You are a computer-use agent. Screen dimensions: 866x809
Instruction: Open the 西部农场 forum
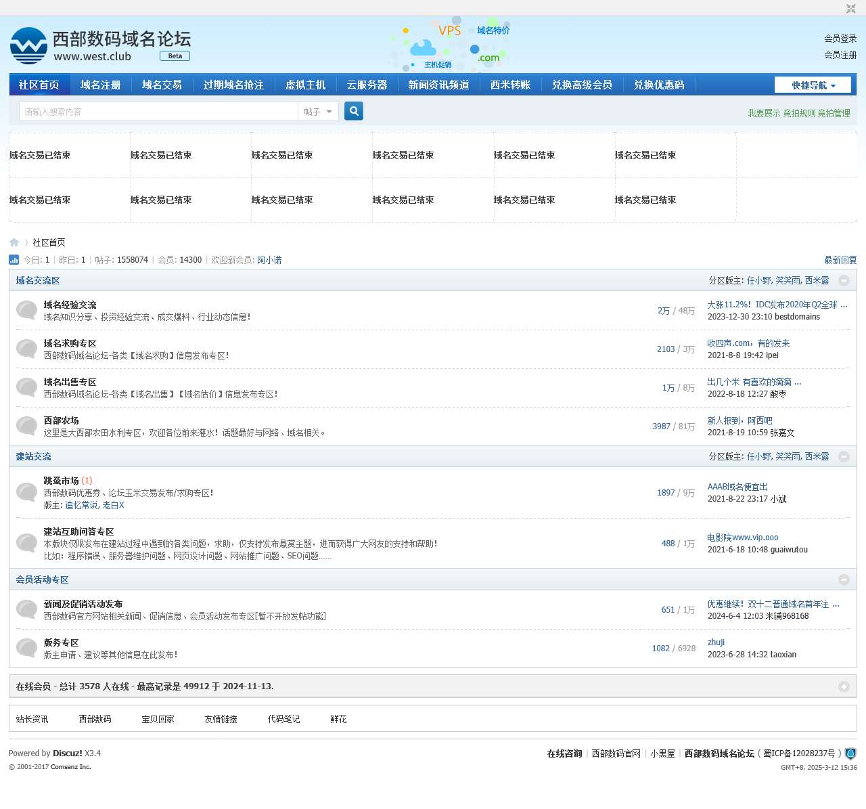[x=62, y=420]
